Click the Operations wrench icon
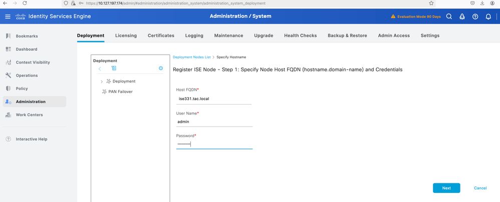This screenshot has width=500, height=202. (x=9, y=75)
